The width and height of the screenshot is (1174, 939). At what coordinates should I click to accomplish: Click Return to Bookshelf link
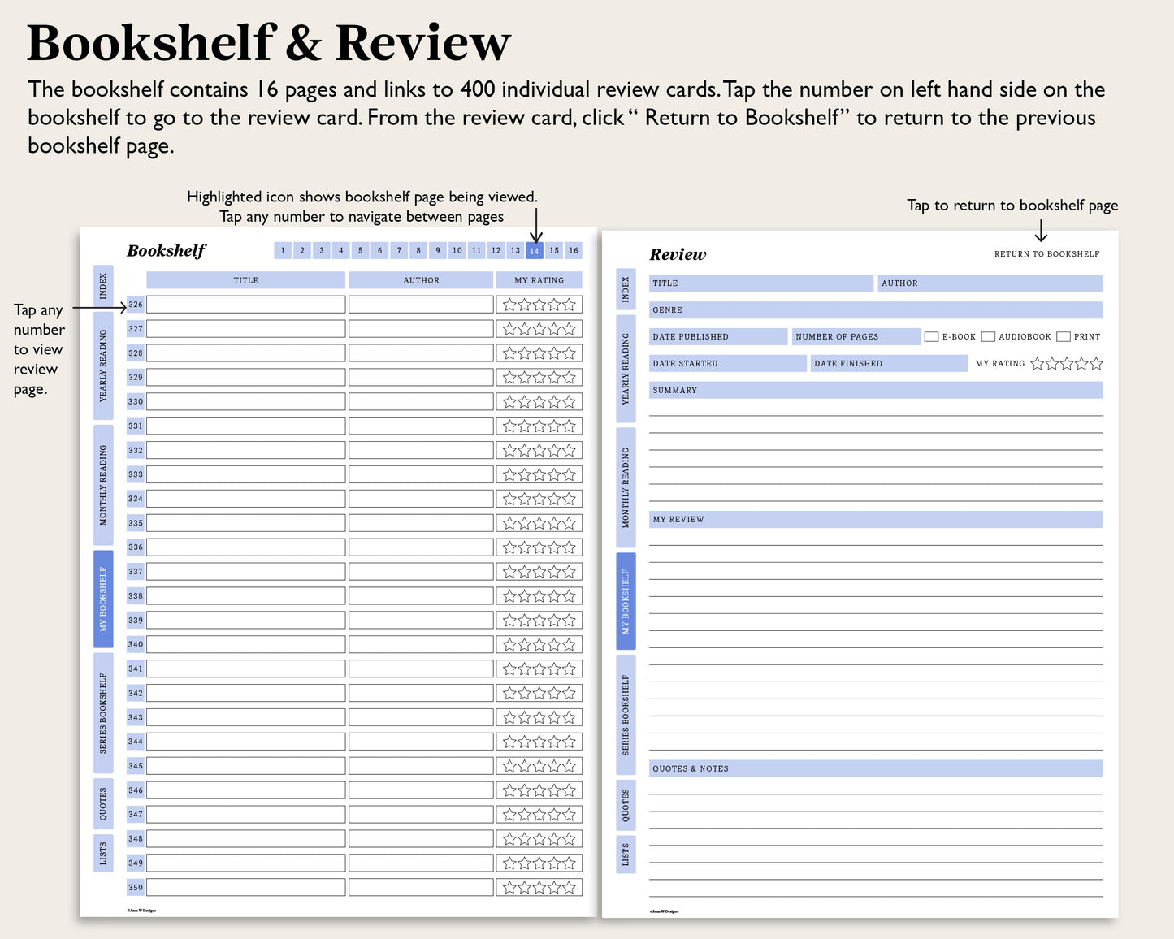tap(1046, 254)
